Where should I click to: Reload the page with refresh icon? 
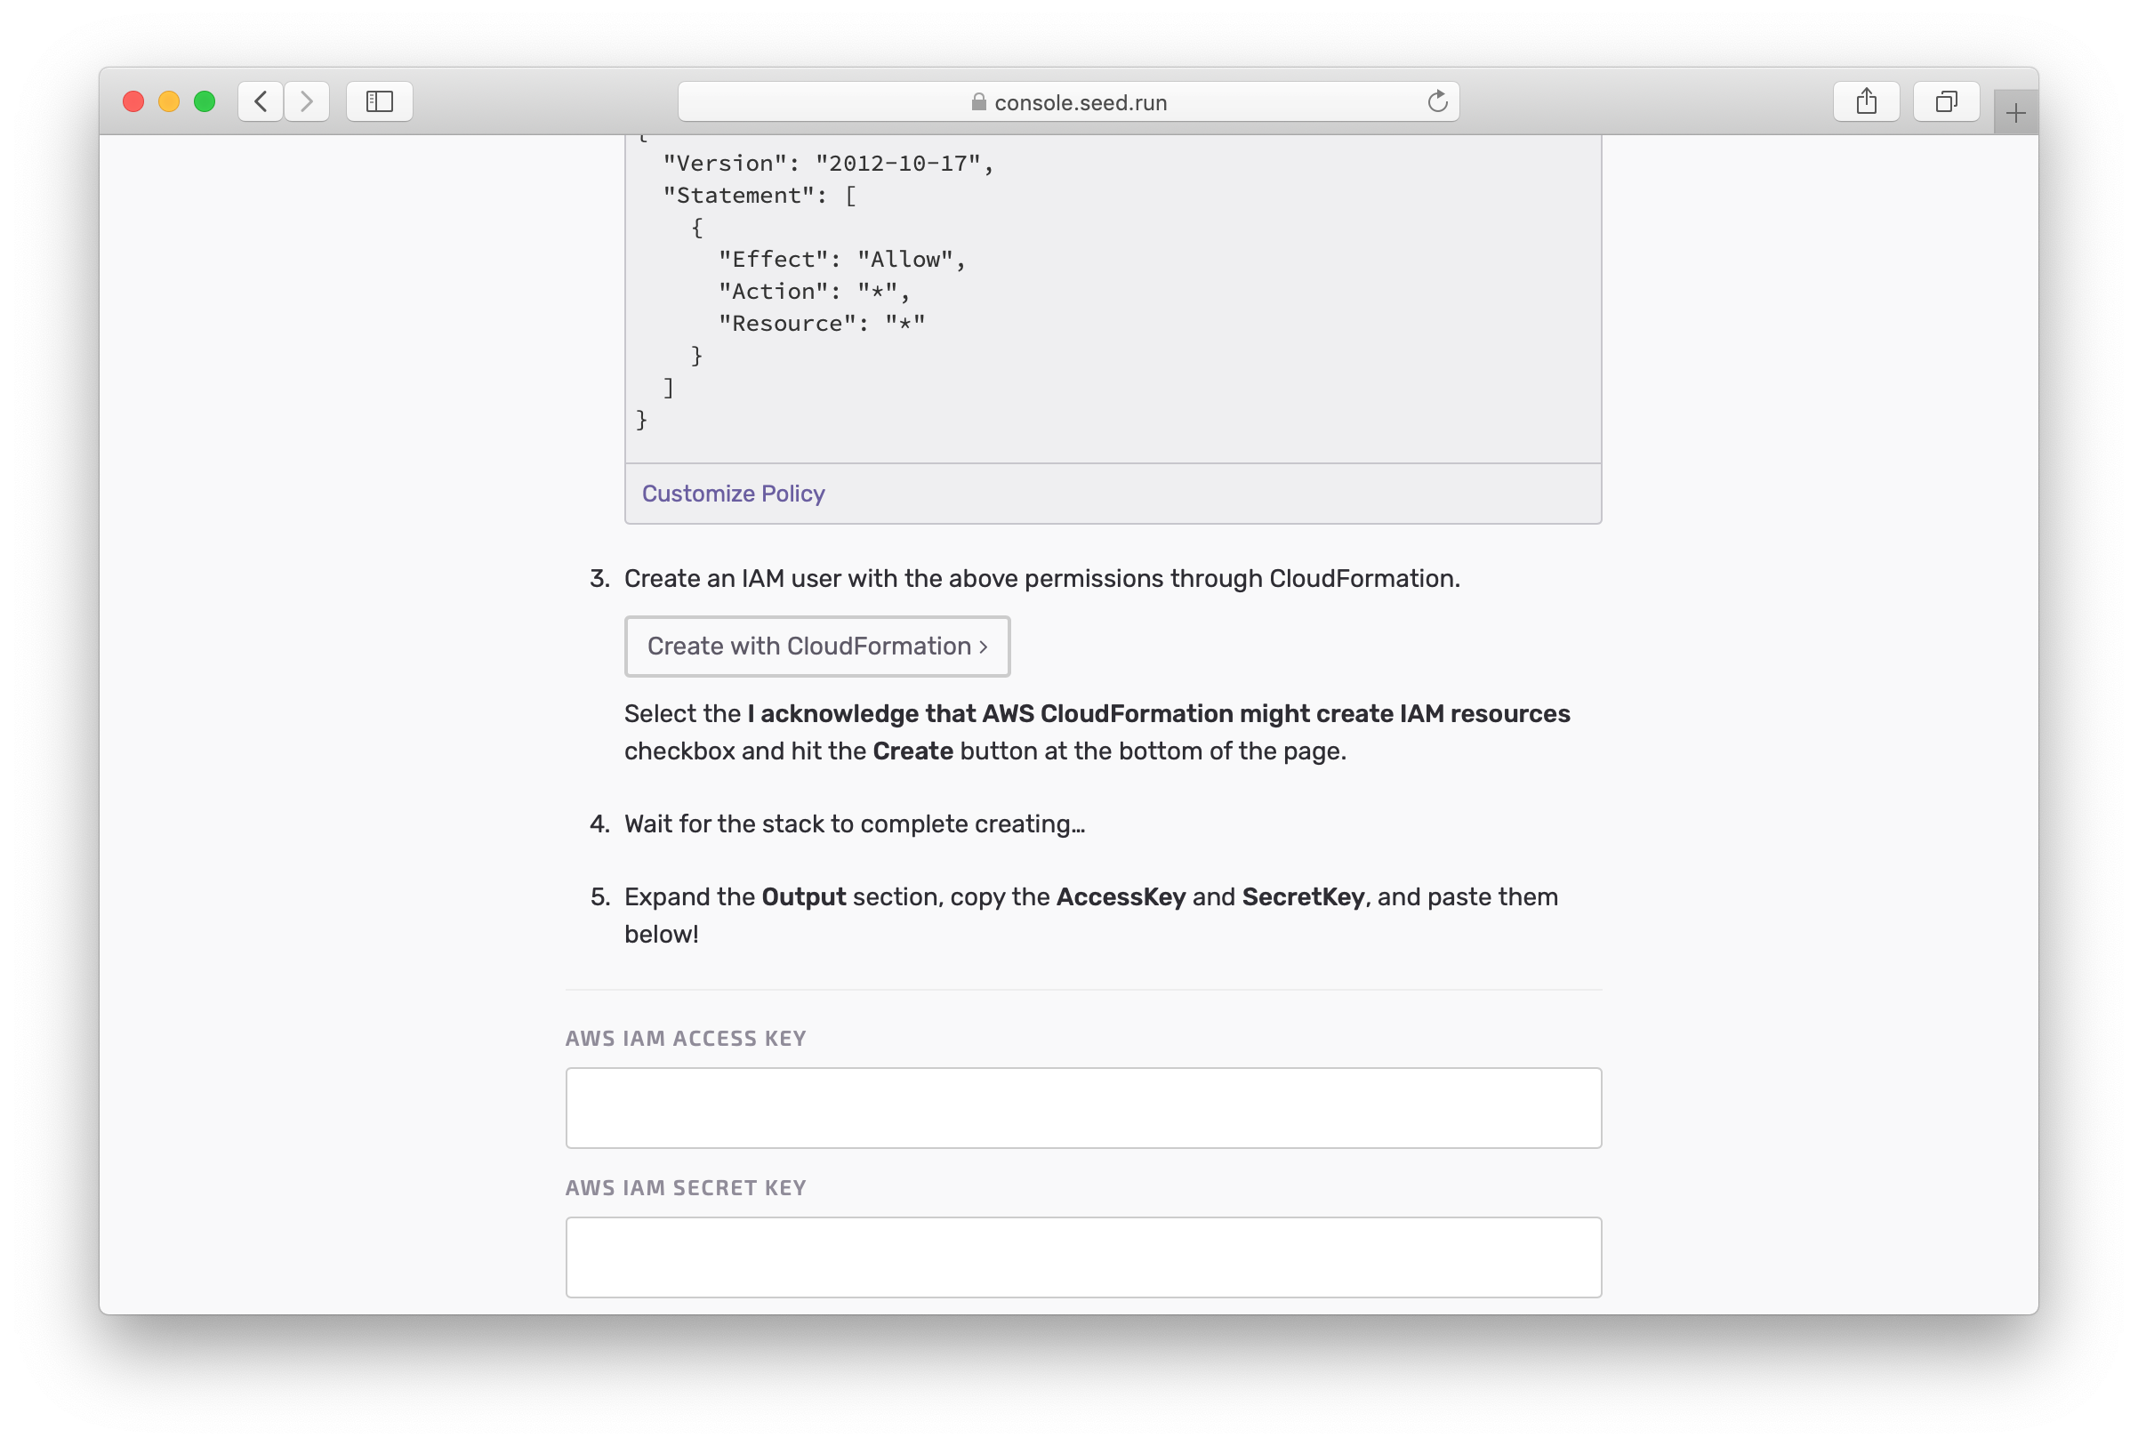click(x=1437, y=101)
